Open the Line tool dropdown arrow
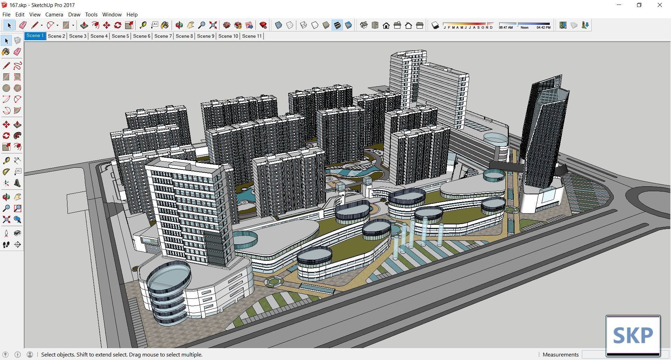671x360 pixels. pyautogui.click(x=42, y=25)
